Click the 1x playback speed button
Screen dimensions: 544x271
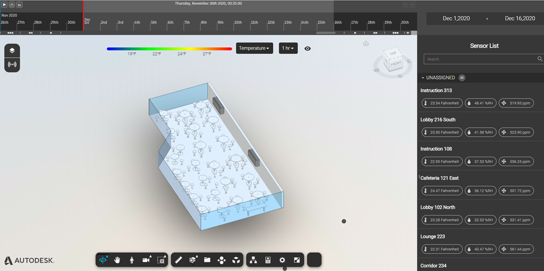click(x=19, y=4)
